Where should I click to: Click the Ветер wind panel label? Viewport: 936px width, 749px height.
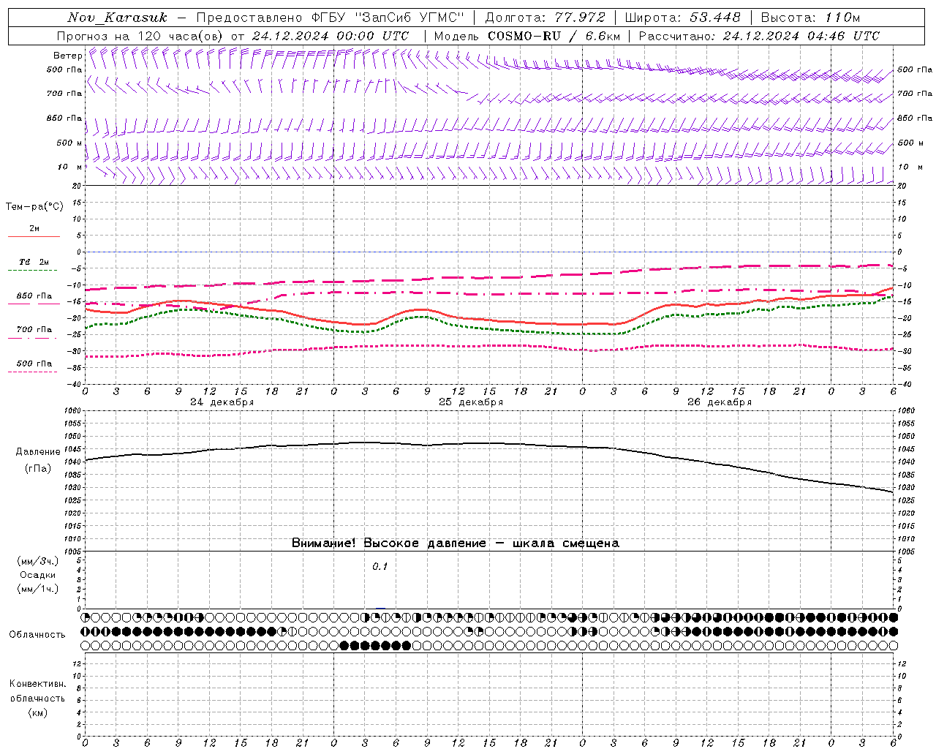click(x=67, y=56)
